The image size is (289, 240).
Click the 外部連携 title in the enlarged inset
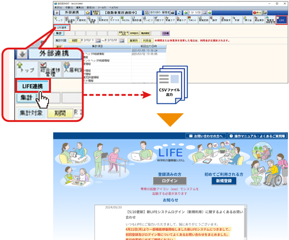point(54,54)
